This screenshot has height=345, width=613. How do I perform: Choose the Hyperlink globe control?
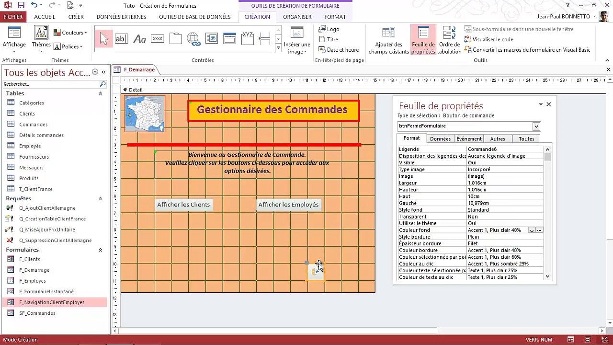pyautogui.click(x=193, y=39)
